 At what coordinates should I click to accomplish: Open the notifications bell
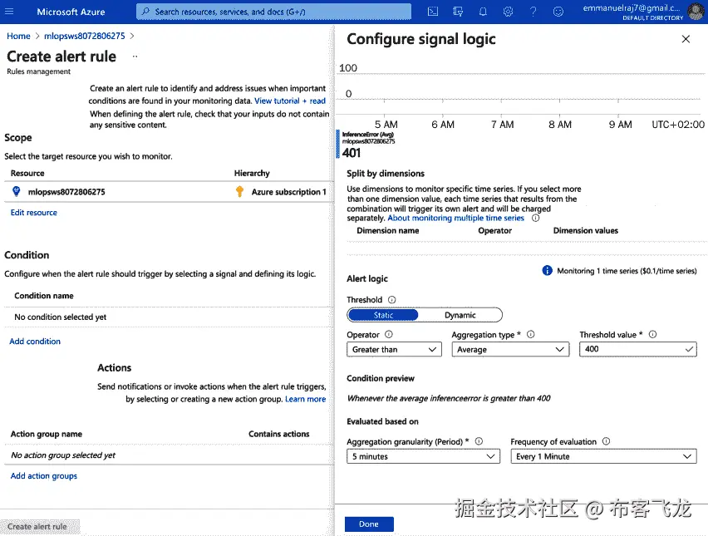click(x=483, y=12)
